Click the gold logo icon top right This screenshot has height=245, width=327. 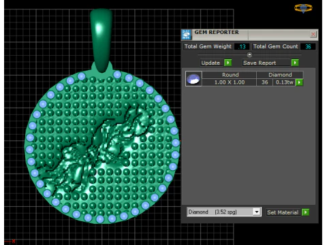coord(303,8)
